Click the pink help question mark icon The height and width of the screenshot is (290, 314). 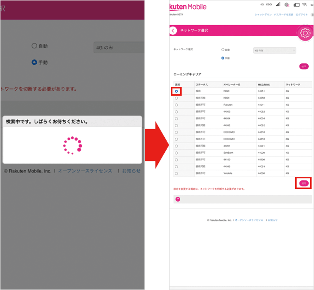(x=178, y=199)
